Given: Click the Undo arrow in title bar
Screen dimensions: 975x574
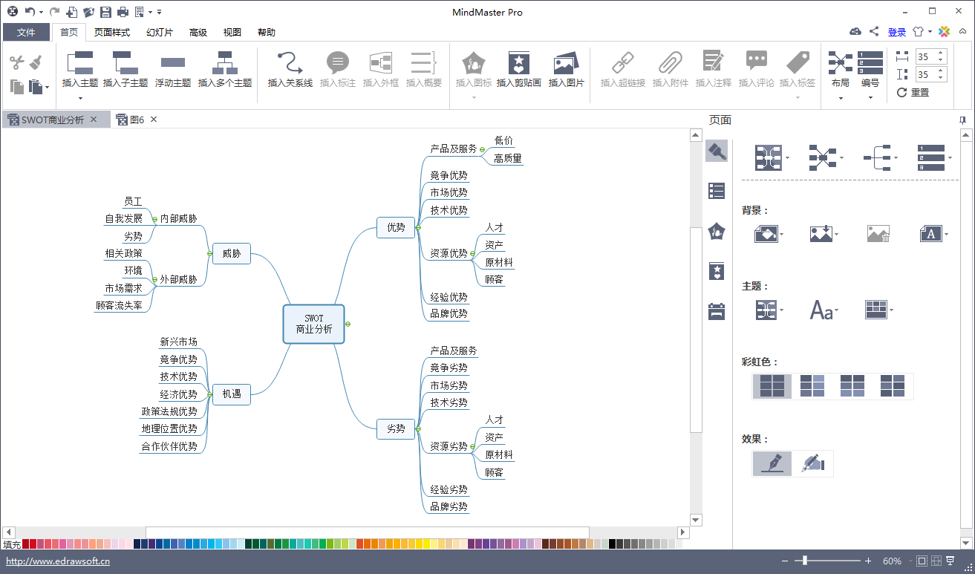Looking at the screenshot, I should click(x=30, y=12).
